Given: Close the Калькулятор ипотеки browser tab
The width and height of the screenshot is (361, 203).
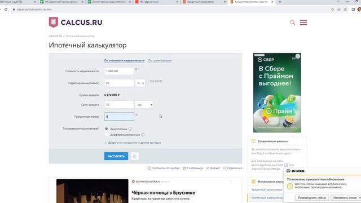Looking at the screenshot, I should (272, 2).
